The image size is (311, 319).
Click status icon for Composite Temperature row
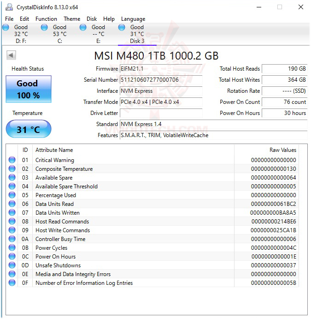[x=12, y=169]
